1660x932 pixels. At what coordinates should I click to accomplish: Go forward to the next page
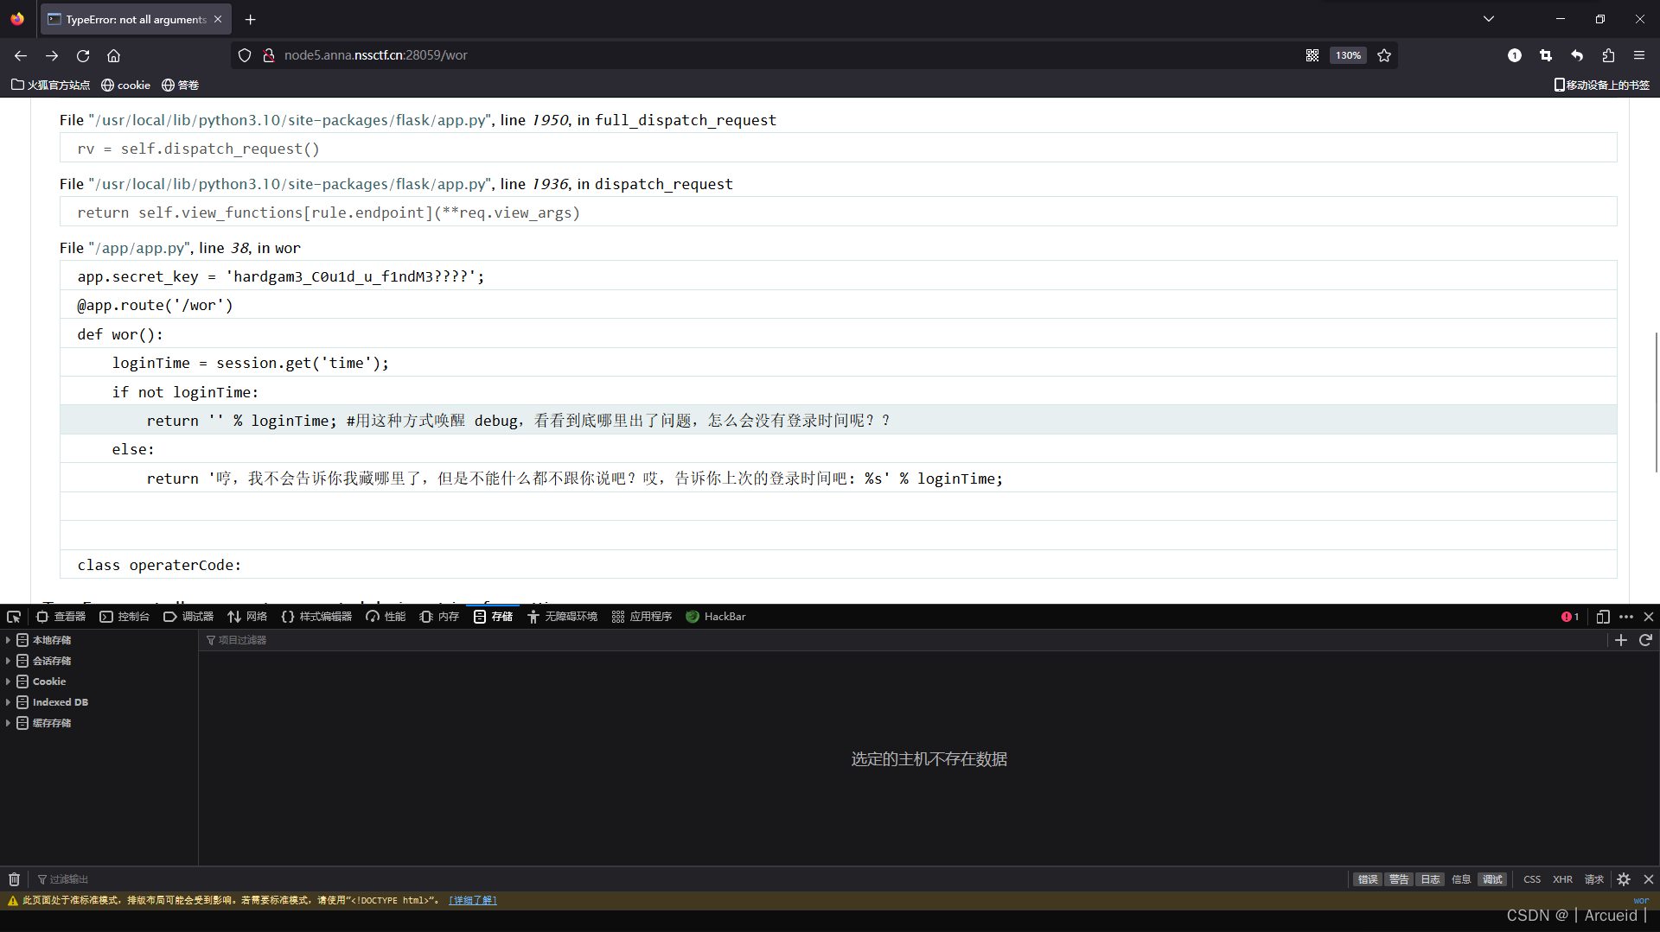tap(52, 55)
